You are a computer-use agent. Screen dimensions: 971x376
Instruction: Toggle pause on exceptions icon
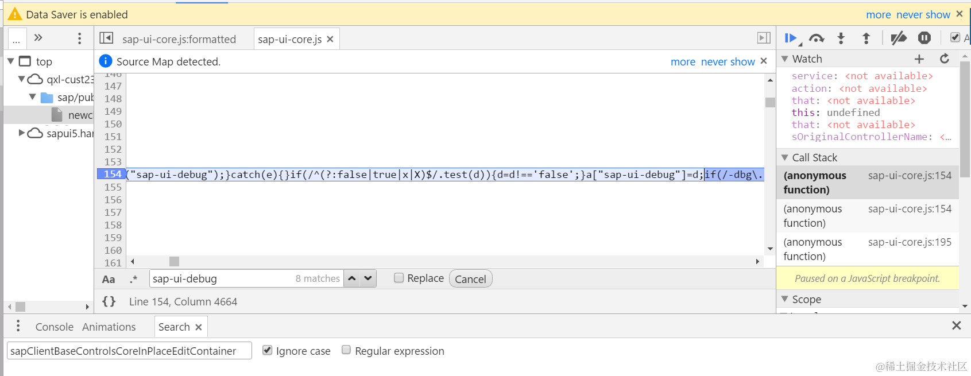pyautogui.click(x=924, y=38)
